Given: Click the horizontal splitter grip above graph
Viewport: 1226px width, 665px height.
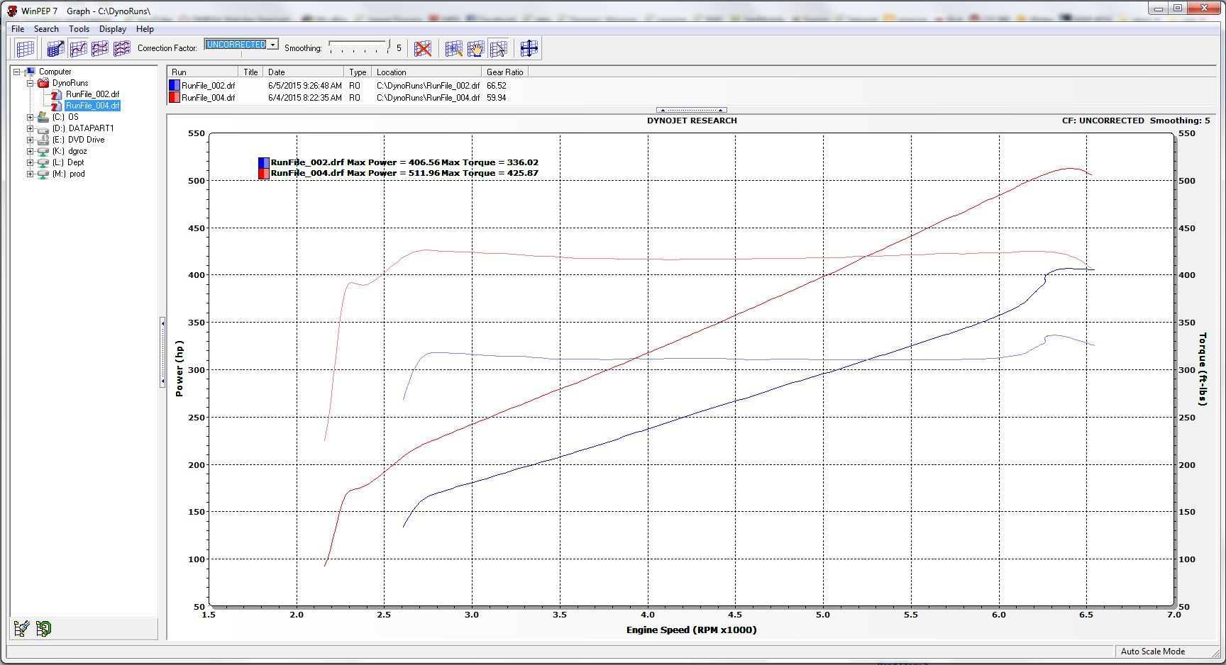Looking at the screenshot, I should tap(692, 110).
